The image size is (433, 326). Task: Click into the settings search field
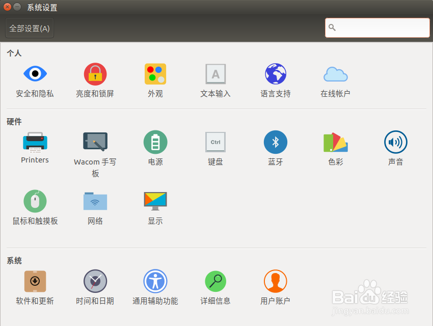point(377,28)
